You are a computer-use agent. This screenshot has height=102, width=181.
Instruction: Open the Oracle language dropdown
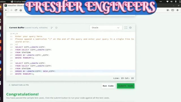click(x=106, y=28)
